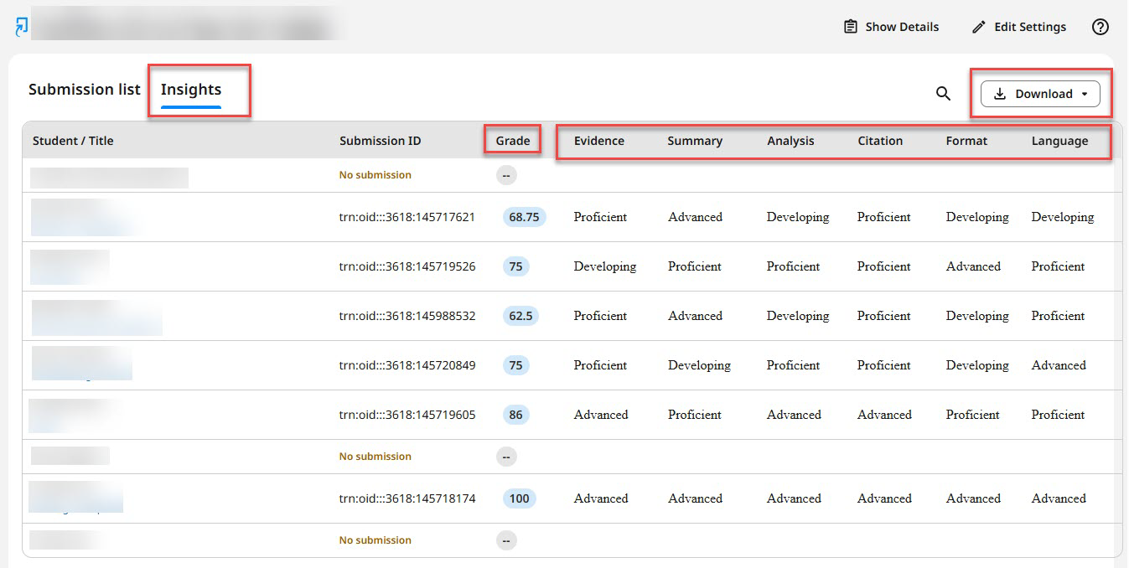Open submission trn:oid:::3618:145717621
The height and width of the screenshot is (568, 1129).
tap(407, 217)
